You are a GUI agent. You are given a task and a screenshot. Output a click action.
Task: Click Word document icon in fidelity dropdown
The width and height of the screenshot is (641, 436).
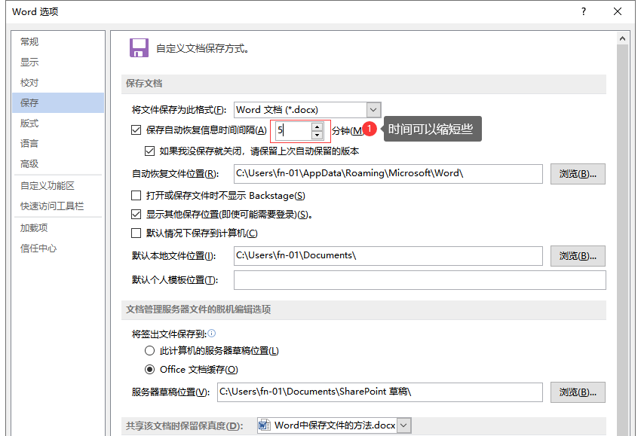(265, 425)
